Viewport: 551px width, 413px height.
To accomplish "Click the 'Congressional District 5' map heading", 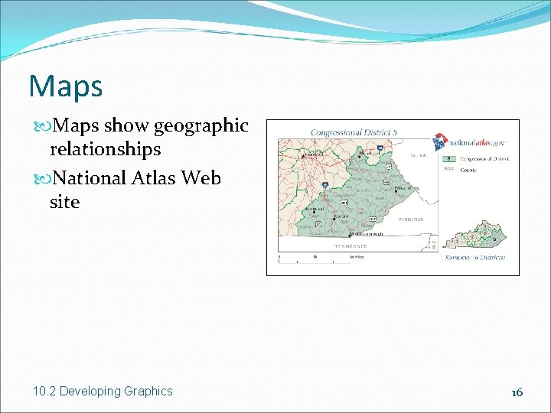I will [354, 132].
